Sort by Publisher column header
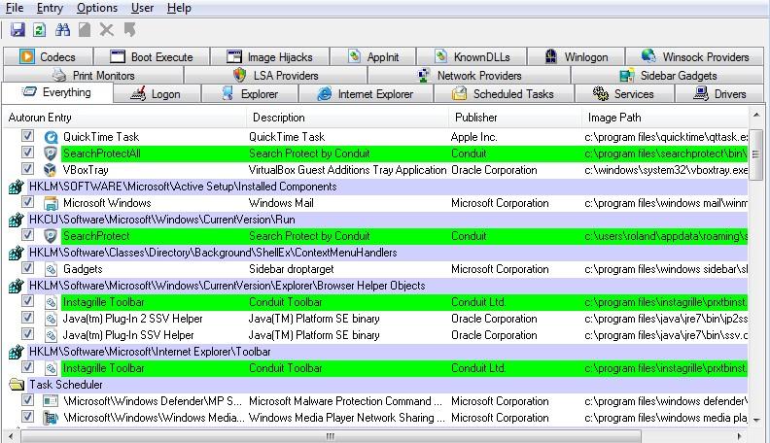Screen dimensions: 770x443 515,118
